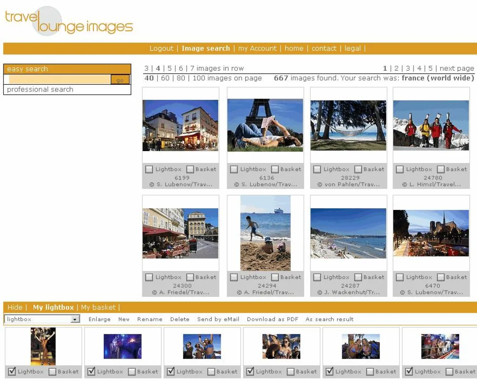477x381 pixels.
Task: Go to next page of results
Action: click(456, 68)
